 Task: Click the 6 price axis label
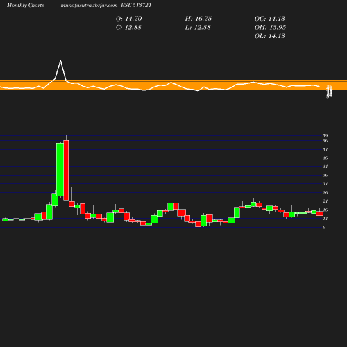324,228
